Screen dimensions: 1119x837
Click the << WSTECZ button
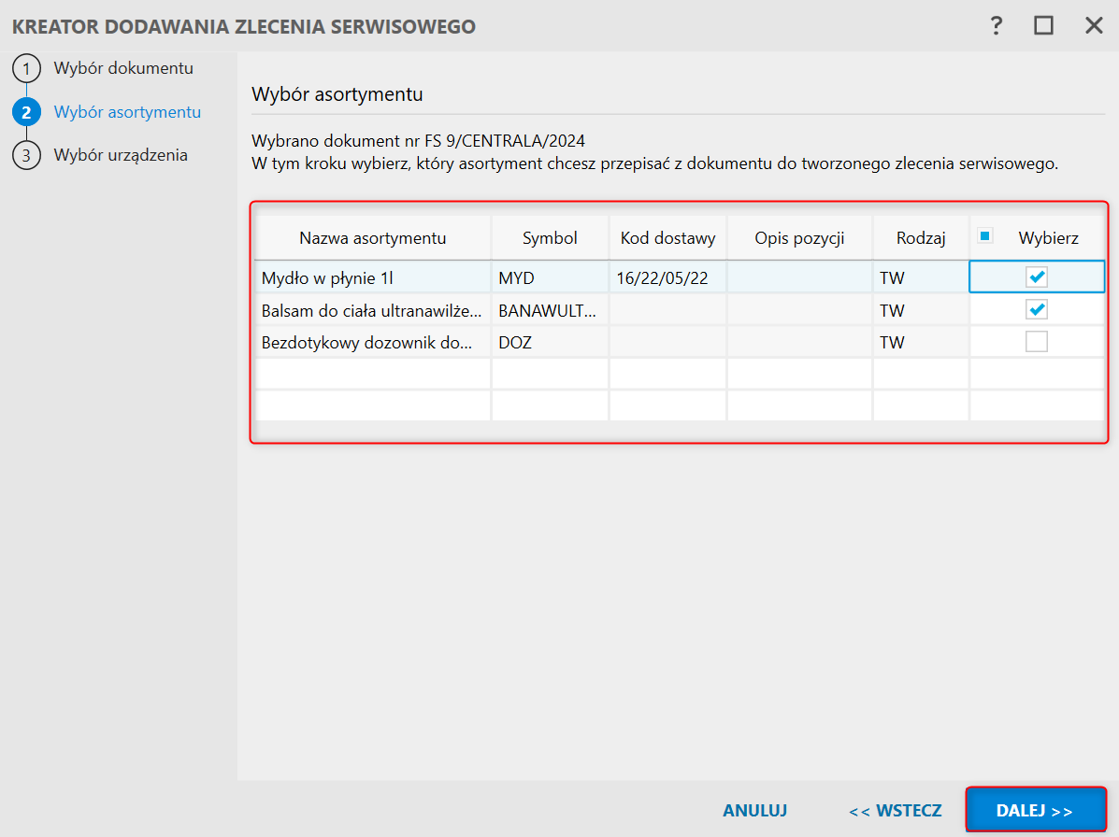tap(895, 811)
